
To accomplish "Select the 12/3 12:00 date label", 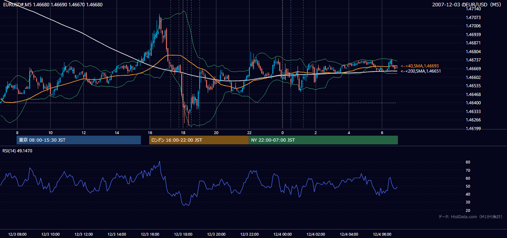I will click(84, 234).
